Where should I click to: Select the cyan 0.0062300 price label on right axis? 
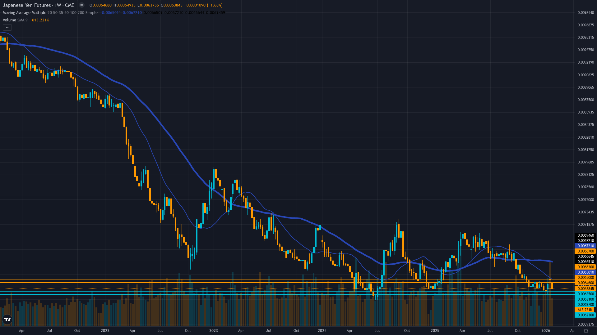pos(585,315)
